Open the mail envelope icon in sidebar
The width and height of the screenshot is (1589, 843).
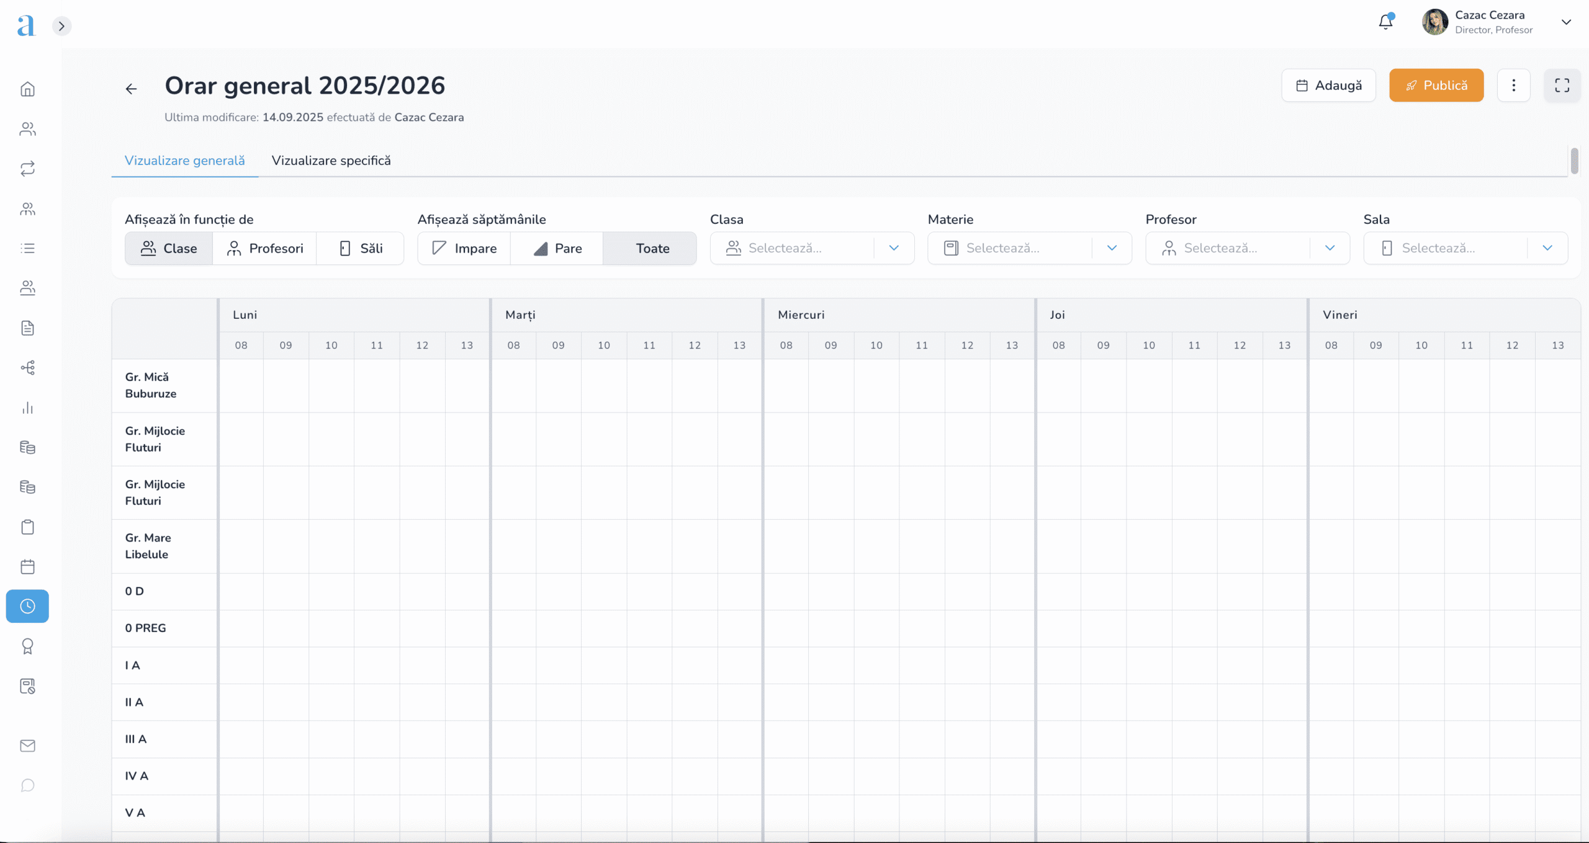coord(27,746)
